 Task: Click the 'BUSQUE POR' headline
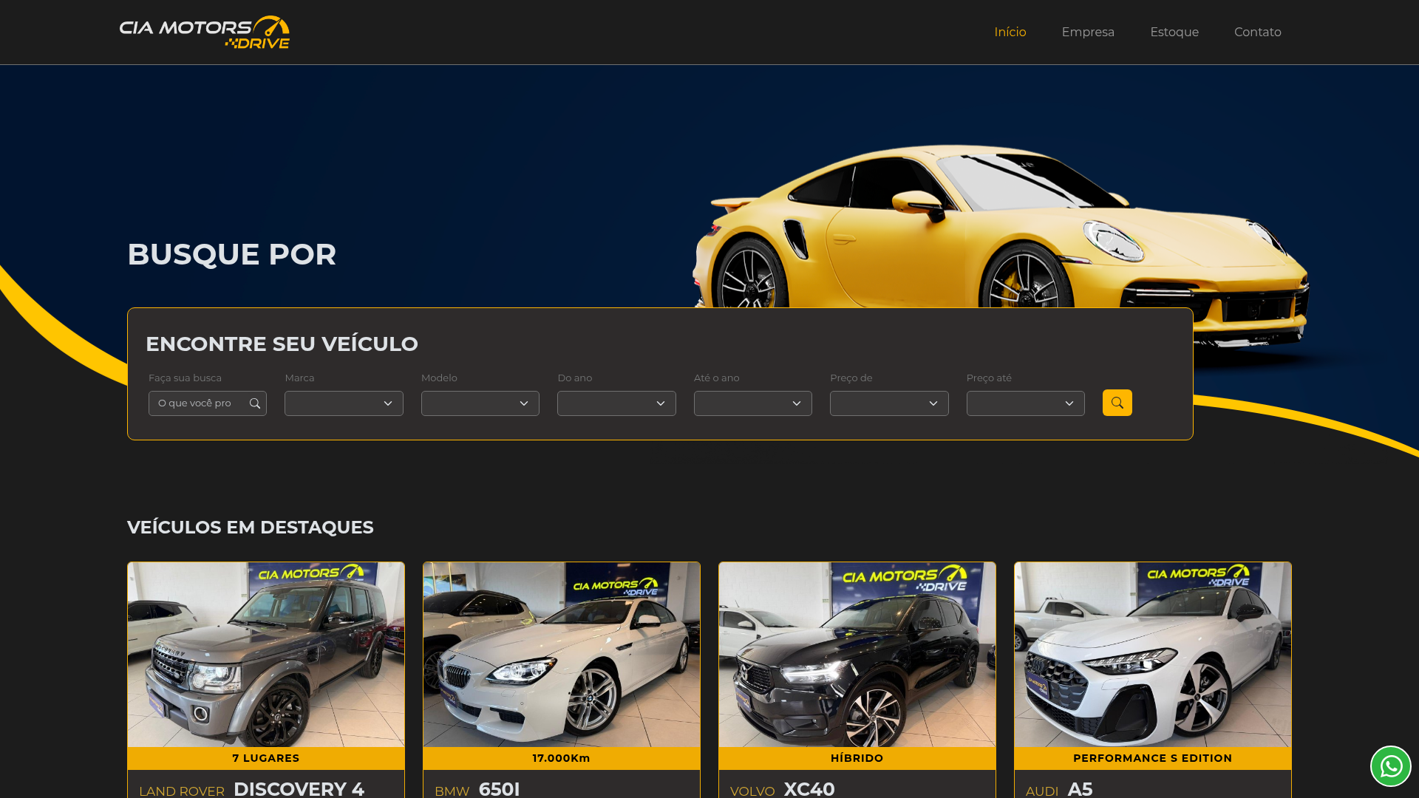232,254
